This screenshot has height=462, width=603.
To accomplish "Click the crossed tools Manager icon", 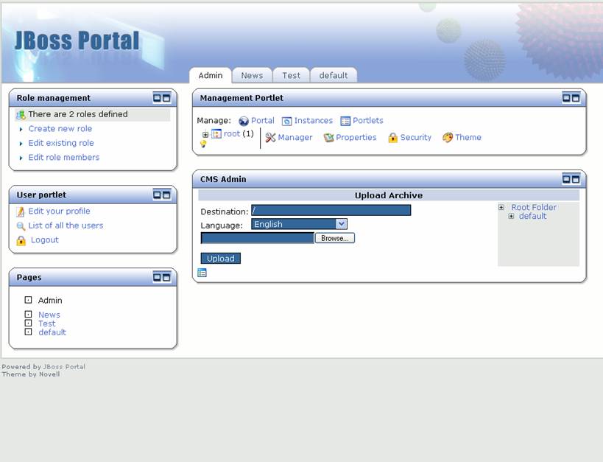I will point(271,138).
